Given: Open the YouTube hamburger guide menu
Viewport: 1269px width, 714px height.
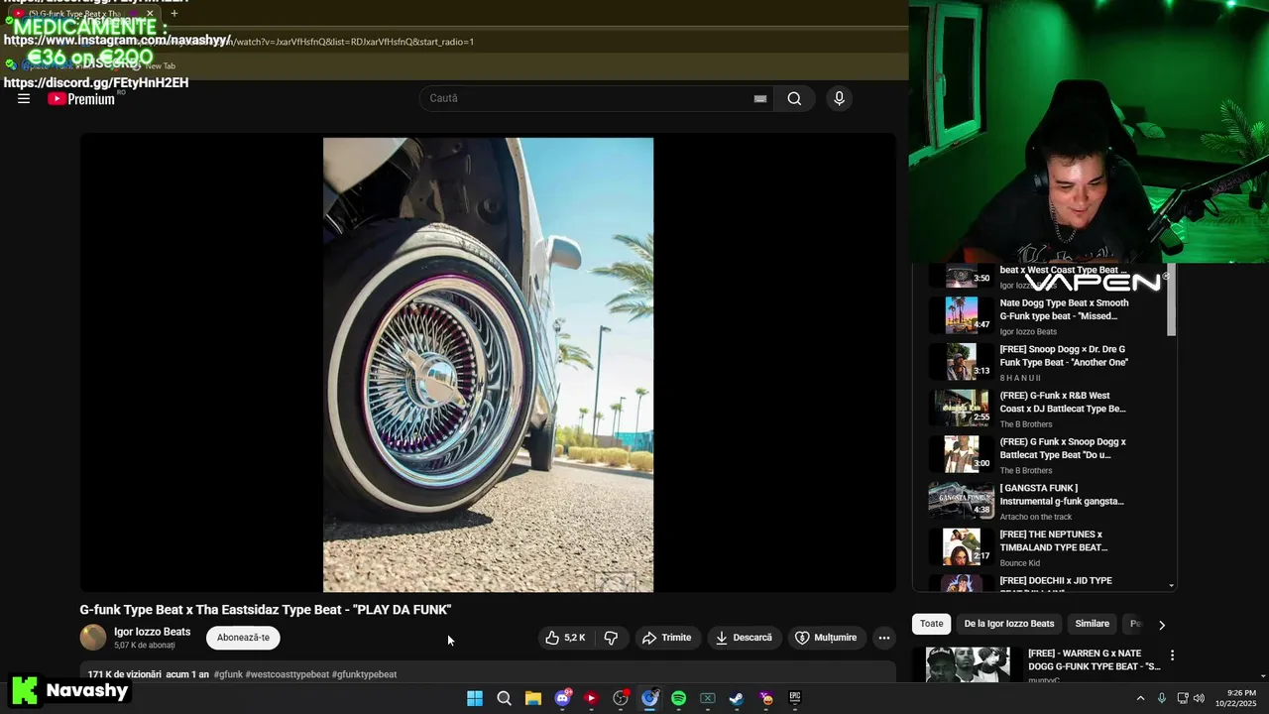Looking at the screenshot, I should click(24, 98).
